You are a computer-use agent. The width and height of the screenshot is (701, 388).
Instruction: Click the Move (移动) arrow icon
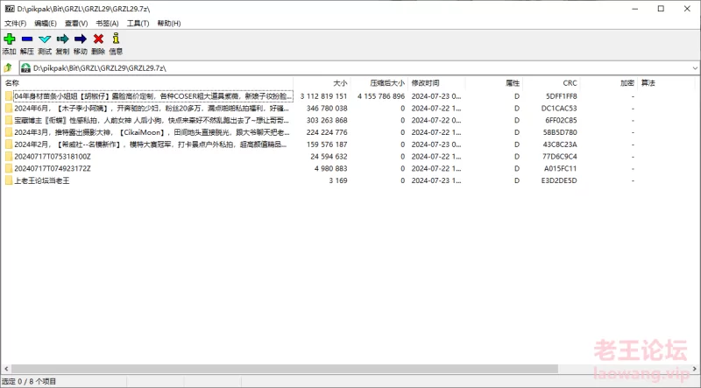tap(81, 39)
